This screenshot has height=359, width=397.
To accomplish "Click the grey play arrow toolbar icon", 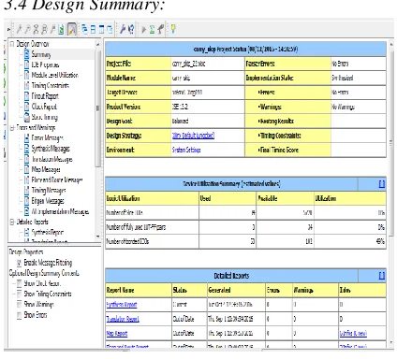I will pyautogui.click(x=143, y=30).
